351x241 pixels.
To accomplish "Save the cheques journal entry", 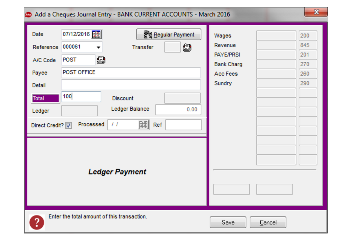I will click(228, 222).
